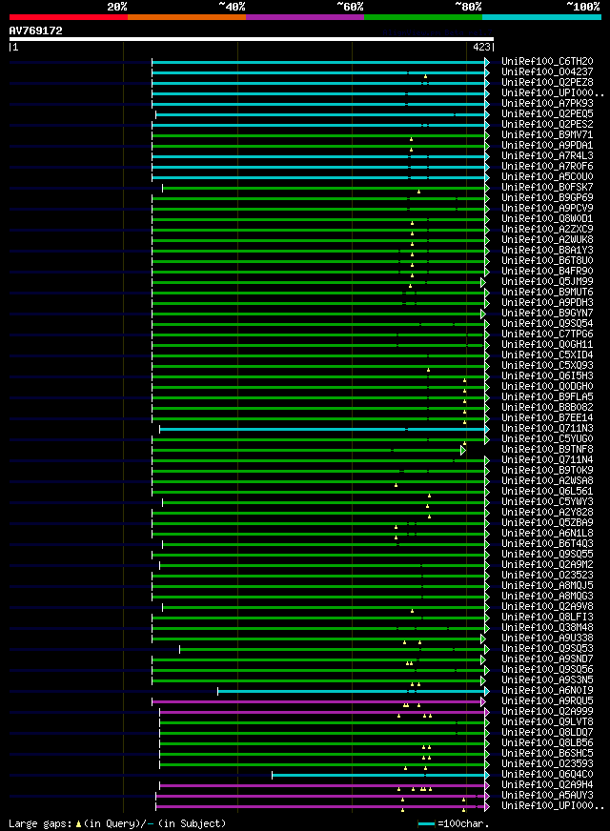Open hit UniRef100_Q2PEZ8
The width and height of the screenshot is (610, 831).
(x=547, y=83)
